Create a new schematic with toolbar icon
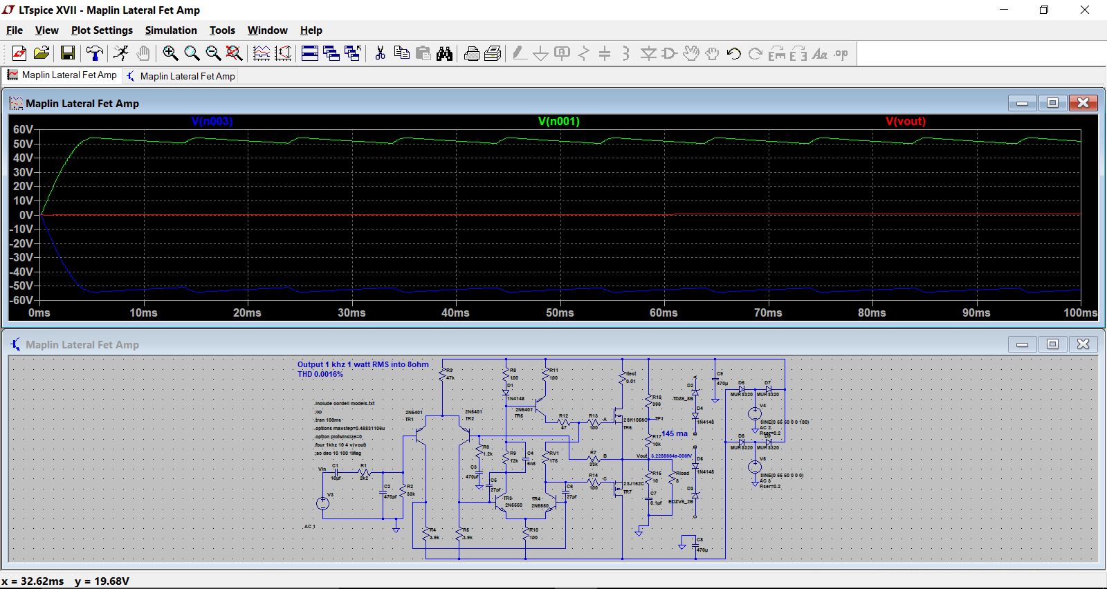This screenshot has height=589, width=1107. [19, 53]
